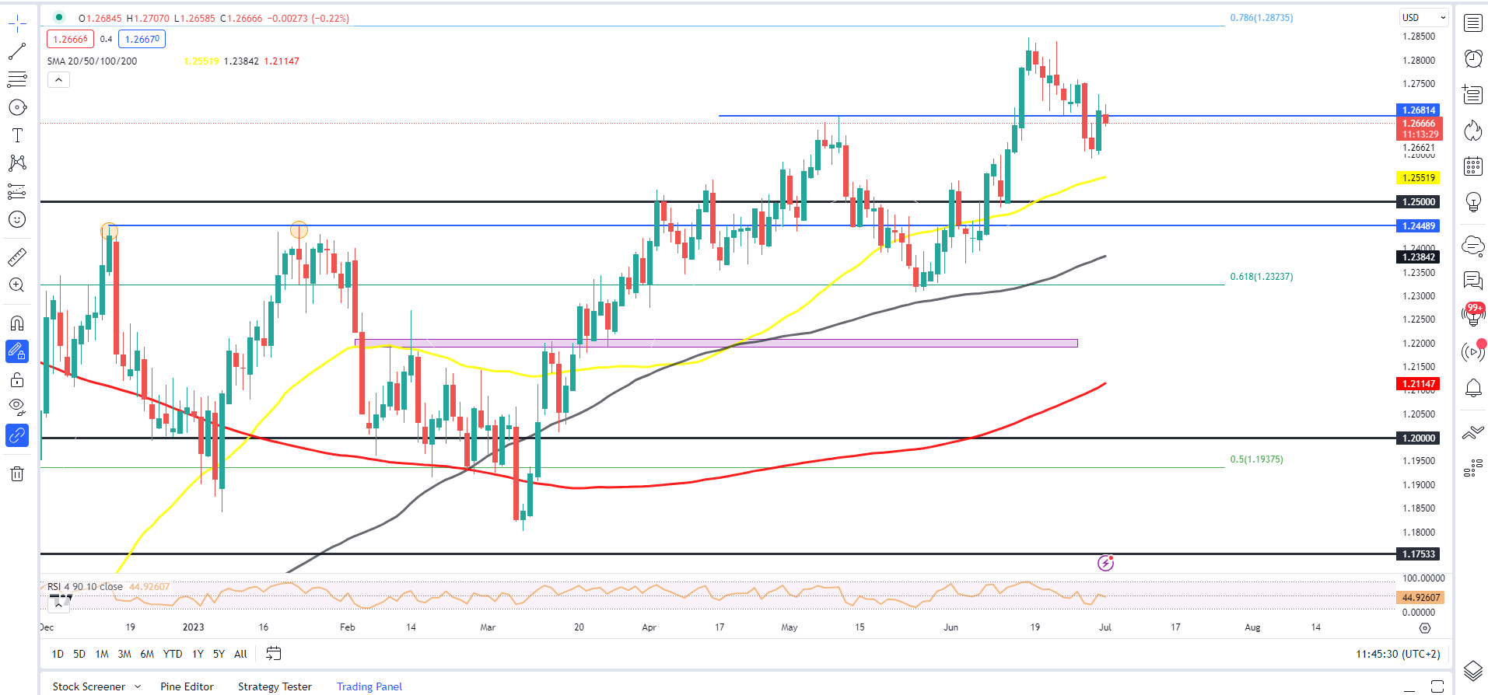1488x695 pixels.
Task: Toggle stay in drawing mode
Action: [x=17, y=351]
